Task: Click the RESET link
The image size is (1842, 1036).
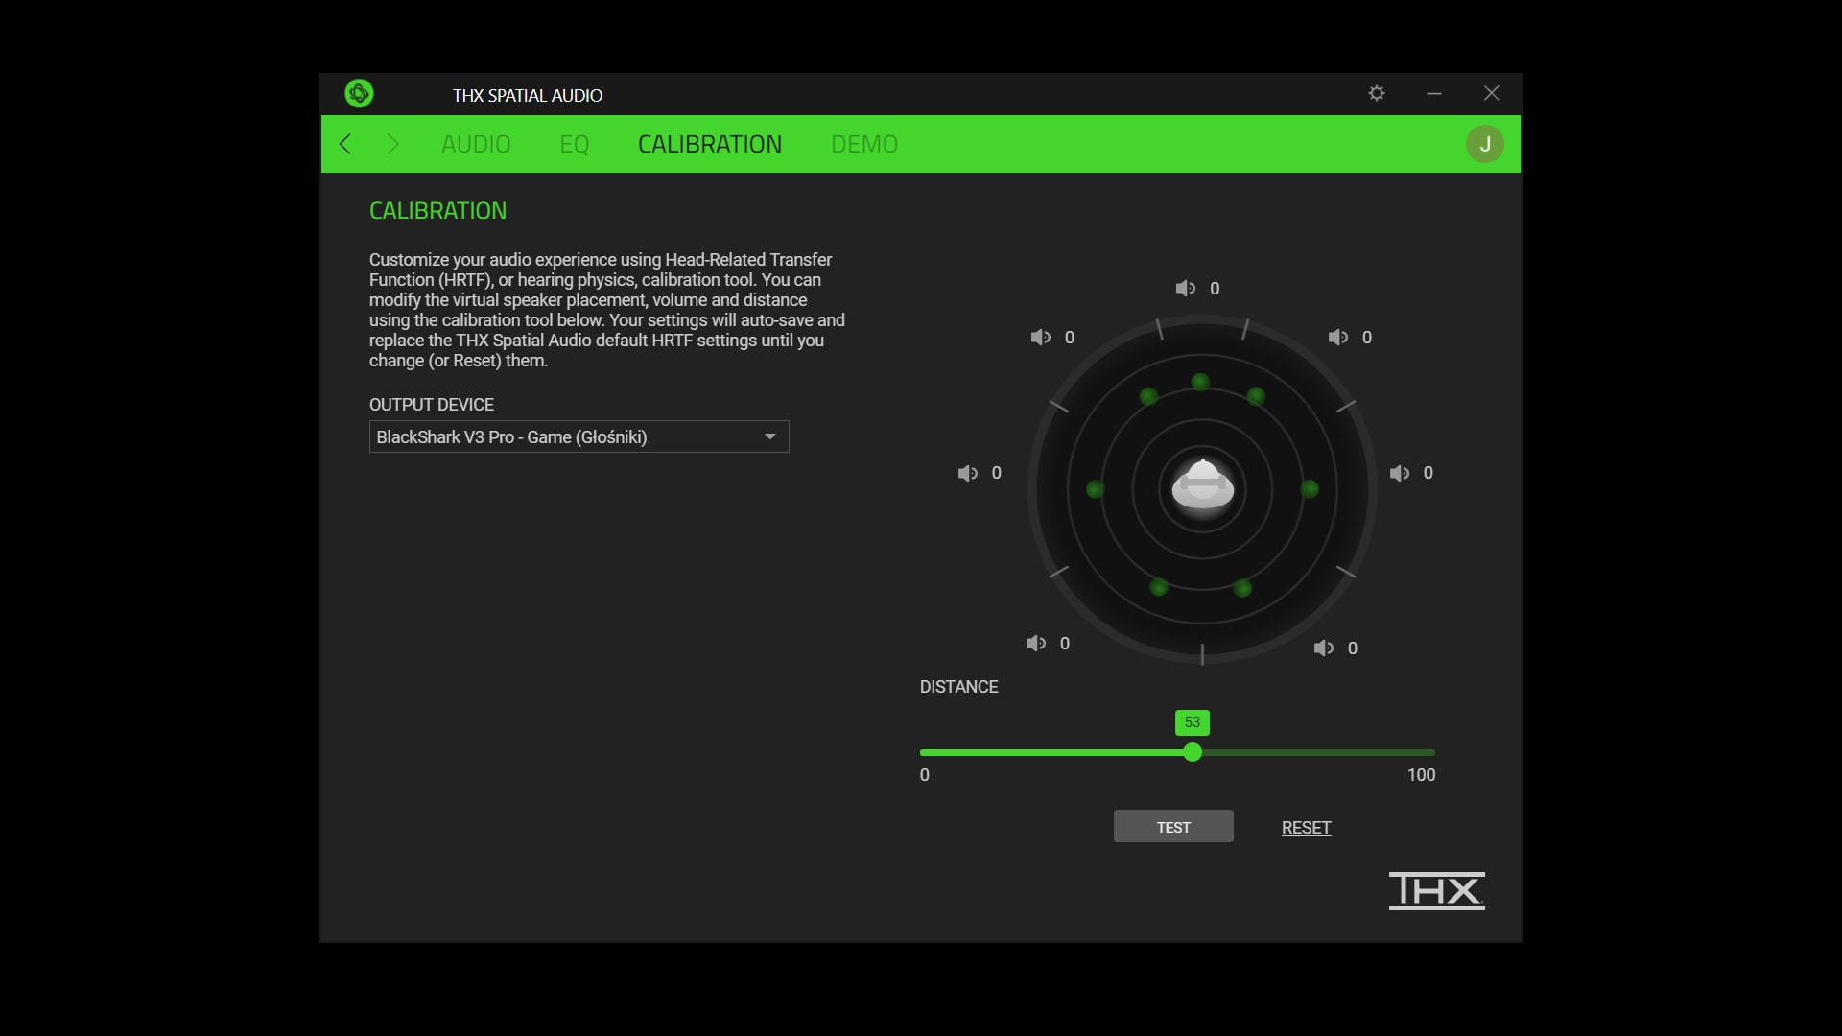Action: pyautogui.click(x=1306, y=827)
